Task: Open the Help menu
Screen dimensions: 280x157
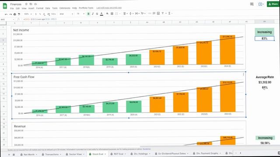Action: click(74, 8)
